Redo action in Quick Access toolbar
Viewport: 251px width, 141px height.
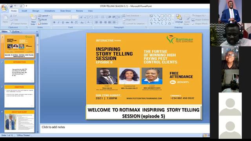pyautogui.click(x=21, y=6)
